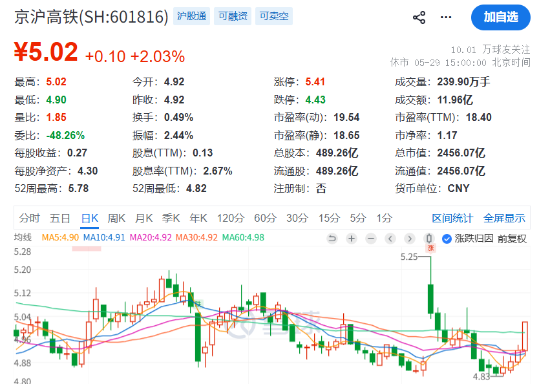This screenshot has width=539, height=384.
Task: Click the 可融资 tag
Action: (x=233, y=16)
